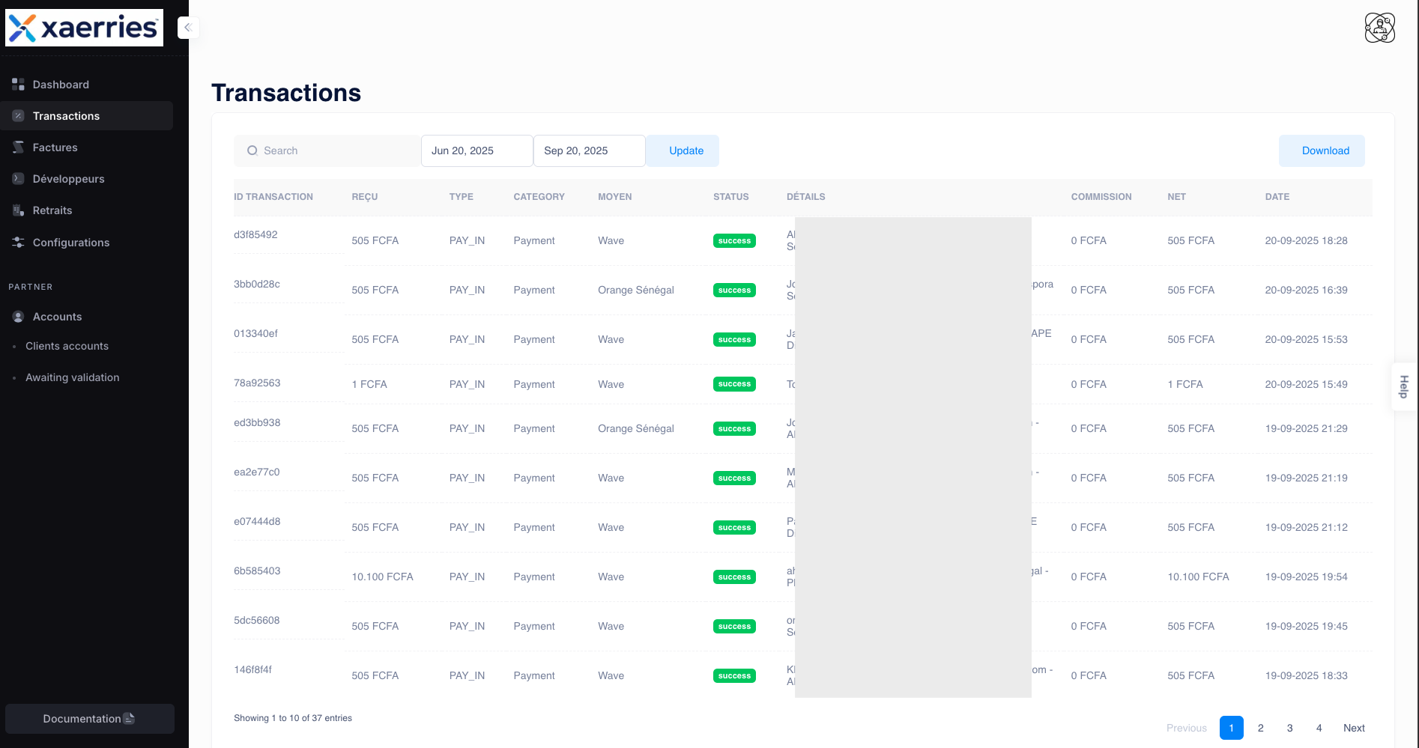Open the Transactions menu item
The width and height of the screenshot is (1419, 748).
coord(66,116)
